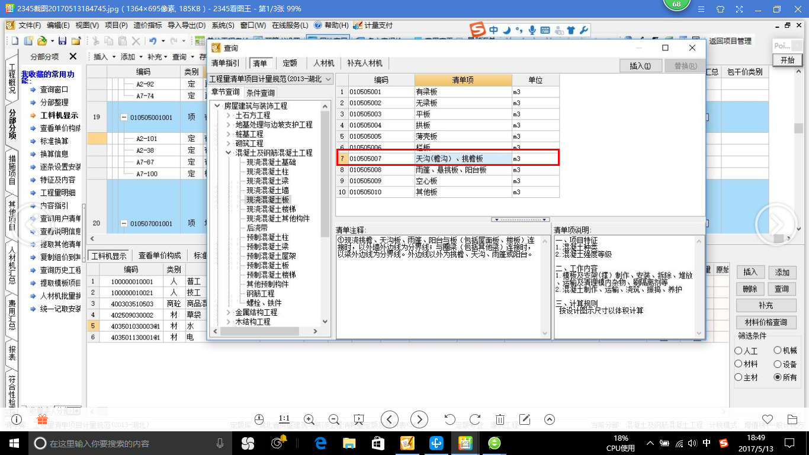809x455 pixels.
Task: Select row 010505008 雨篷、悬挑板、阳台板
Action: [x=448, y=170]
